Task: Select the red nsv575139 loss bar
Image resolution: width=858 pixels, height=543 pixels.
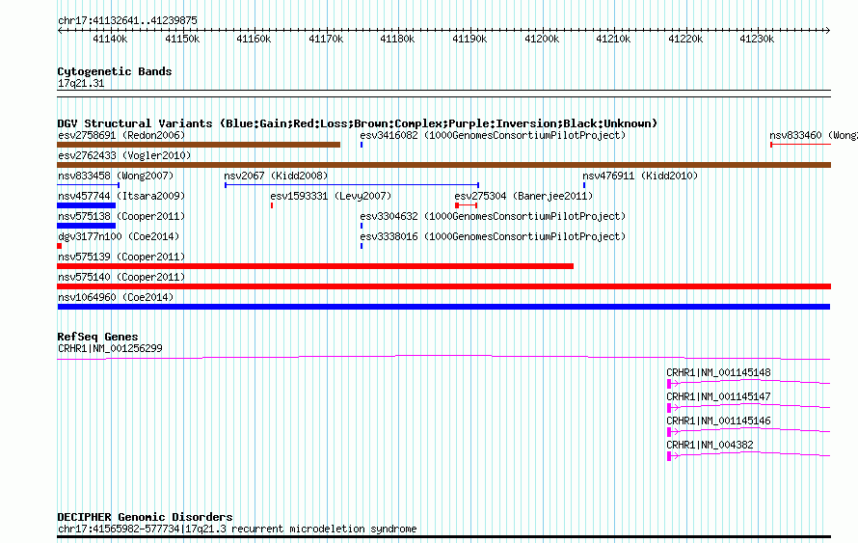Action: 315,266
